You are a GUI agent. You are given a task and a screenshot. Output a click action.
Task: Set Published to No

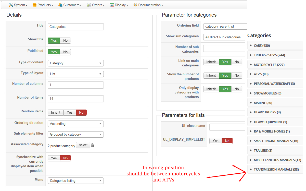pos(66,52)
